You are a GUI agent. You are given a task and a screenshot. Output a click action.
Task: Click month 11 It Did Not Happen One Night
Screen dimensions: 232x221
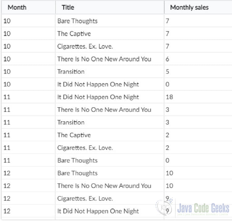coord(98,97)
